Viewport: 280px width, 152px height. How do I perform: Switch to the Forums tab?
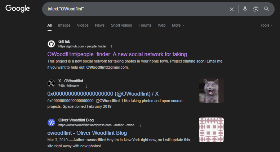click(145, 25)
